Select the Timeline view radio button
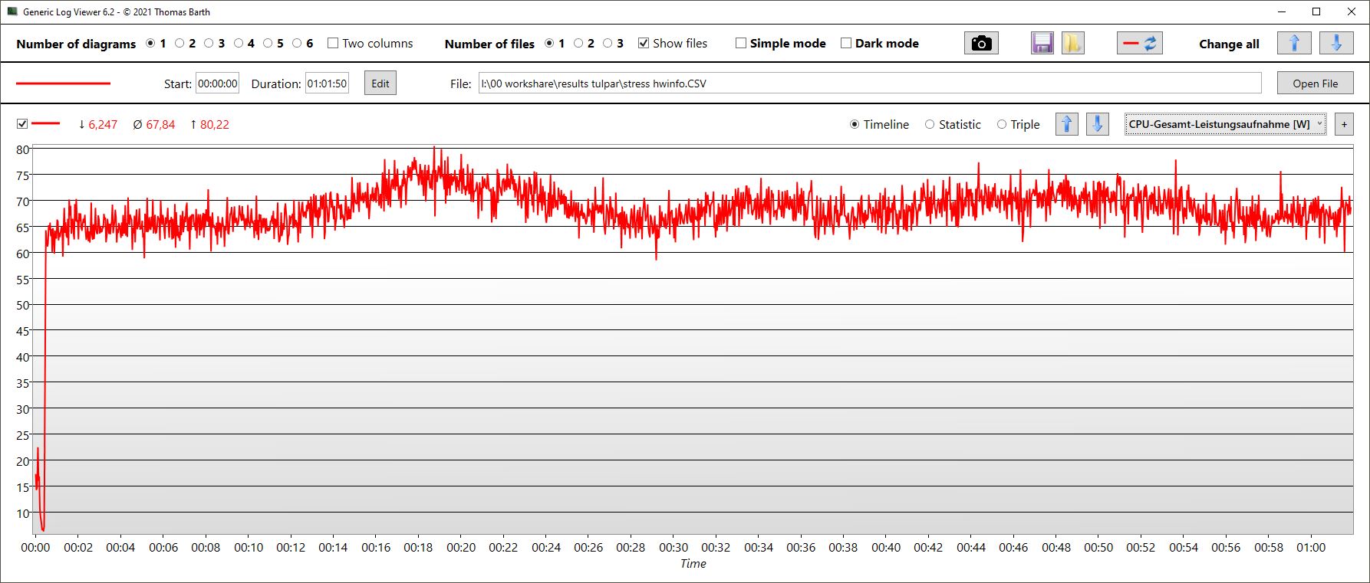The image size is (1370, 583). point(855,124)
